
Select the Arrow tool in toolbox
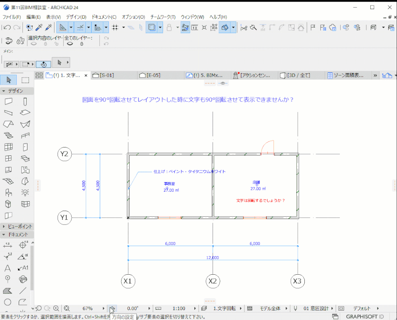[9, 80]
